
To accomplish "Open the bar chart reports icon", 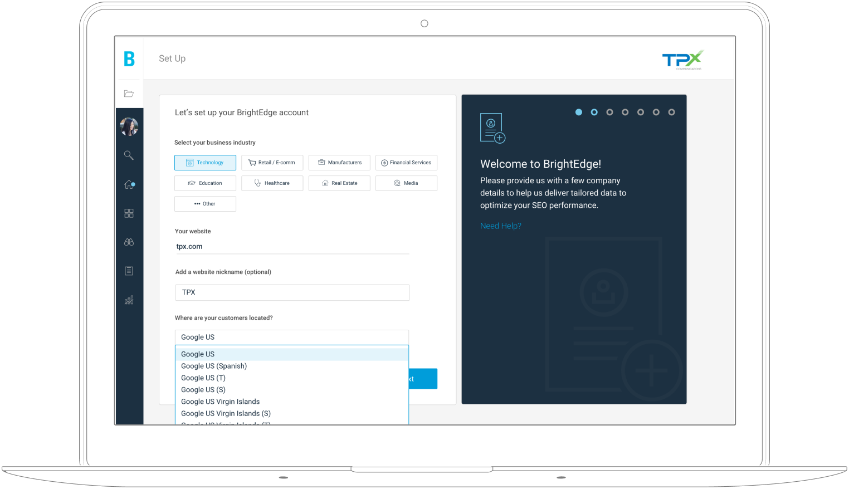I will [129, 300].
